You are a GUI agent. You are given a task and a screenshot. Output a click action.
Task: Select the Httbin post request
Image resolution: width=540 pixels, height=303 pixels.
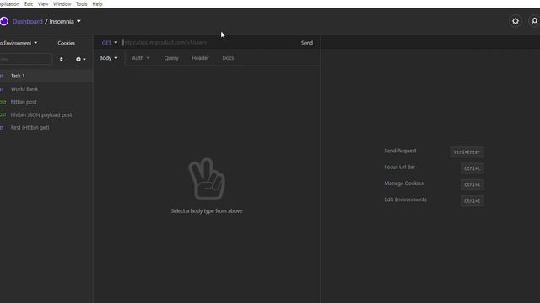point(46,102)
